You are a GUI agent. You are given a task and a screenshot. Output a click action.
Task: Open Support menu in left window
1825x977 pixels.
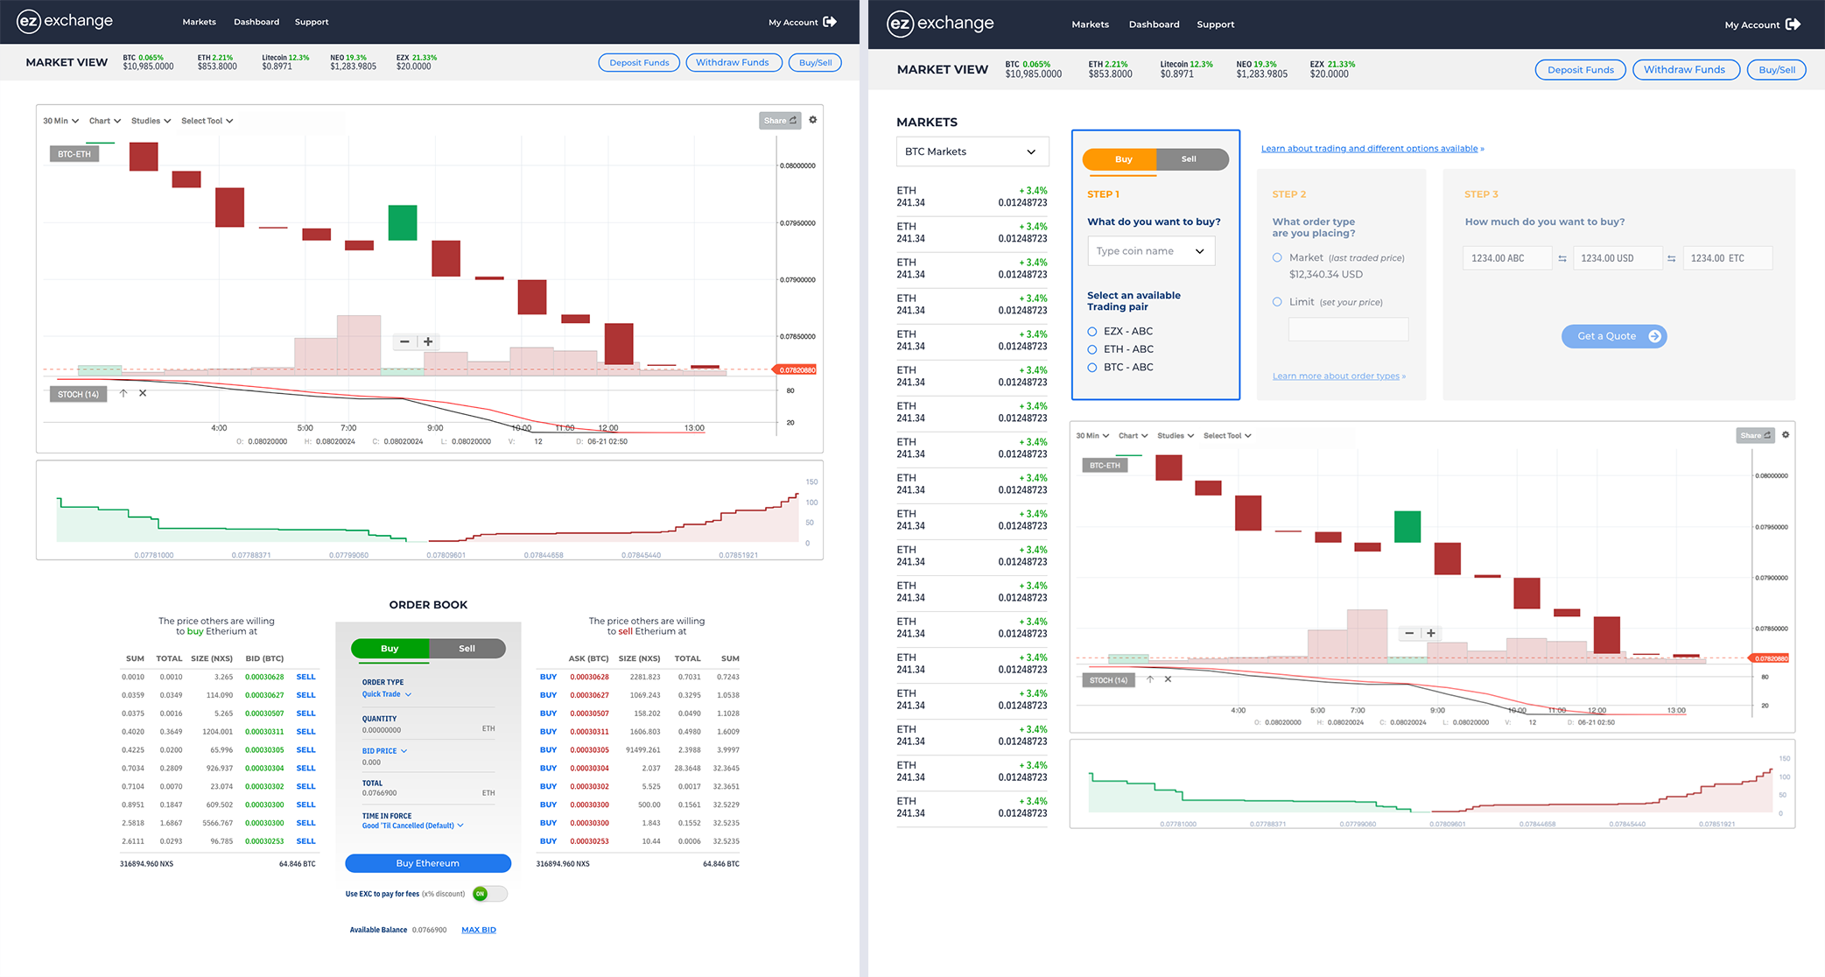pyautogui.click(x=312, y=22)
